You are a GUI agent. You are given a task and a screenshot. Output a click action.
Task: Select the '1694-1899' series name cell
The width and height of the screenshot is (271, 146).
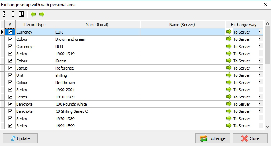coord(97,126)
